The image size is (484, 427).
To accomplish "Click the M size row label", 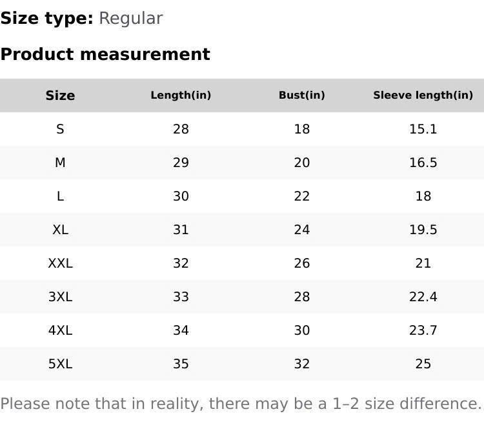I will 60,163.
